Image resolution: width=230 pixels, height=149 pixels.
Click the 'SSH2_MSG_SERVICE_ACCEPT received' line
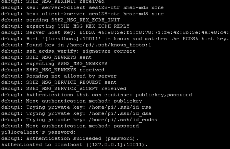[x=64, y=89]
